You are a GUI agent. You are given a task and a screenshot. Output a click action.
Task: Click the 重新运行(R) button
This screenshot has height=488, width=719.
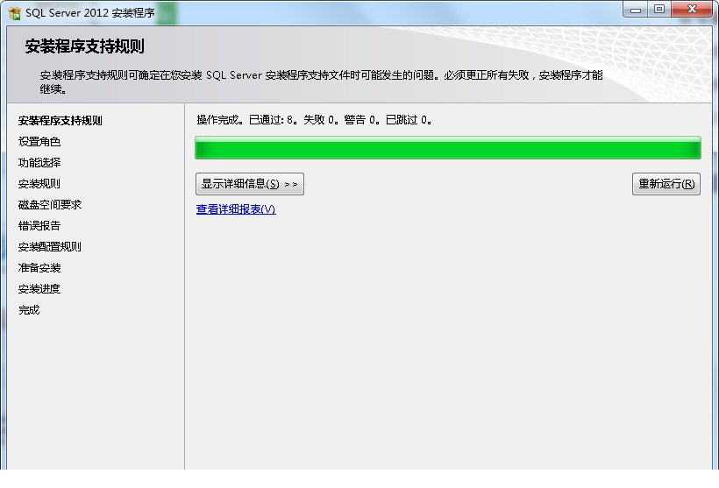666,184
